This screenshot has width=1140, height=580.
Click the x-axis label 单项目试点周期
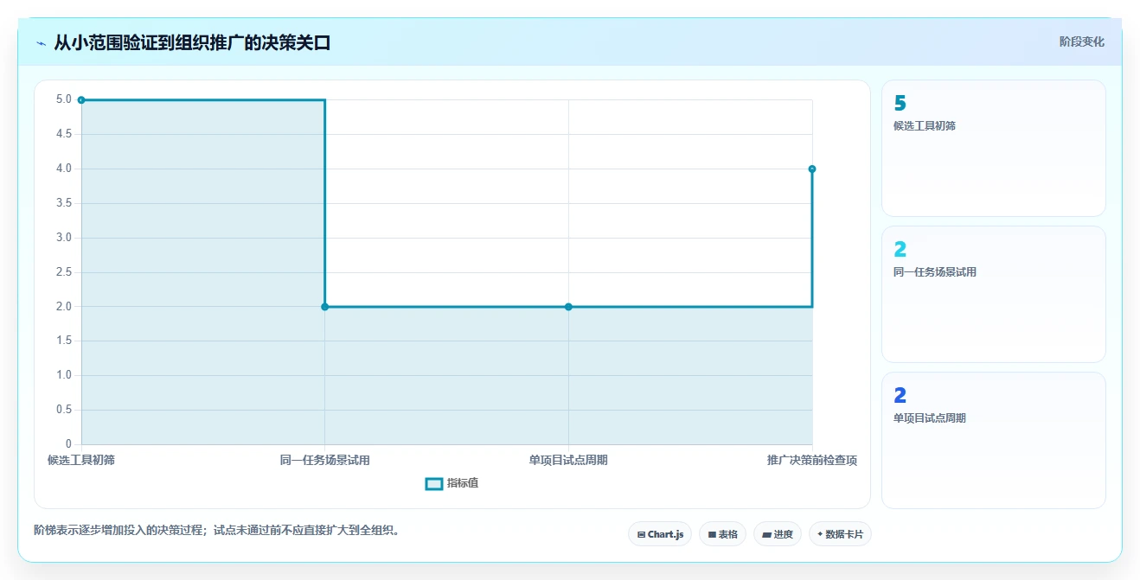[x=568, y=460]
